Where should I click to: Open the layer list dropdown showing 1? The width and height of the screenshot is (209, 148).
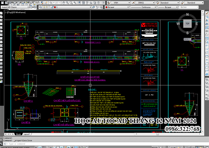click(90, 7)
